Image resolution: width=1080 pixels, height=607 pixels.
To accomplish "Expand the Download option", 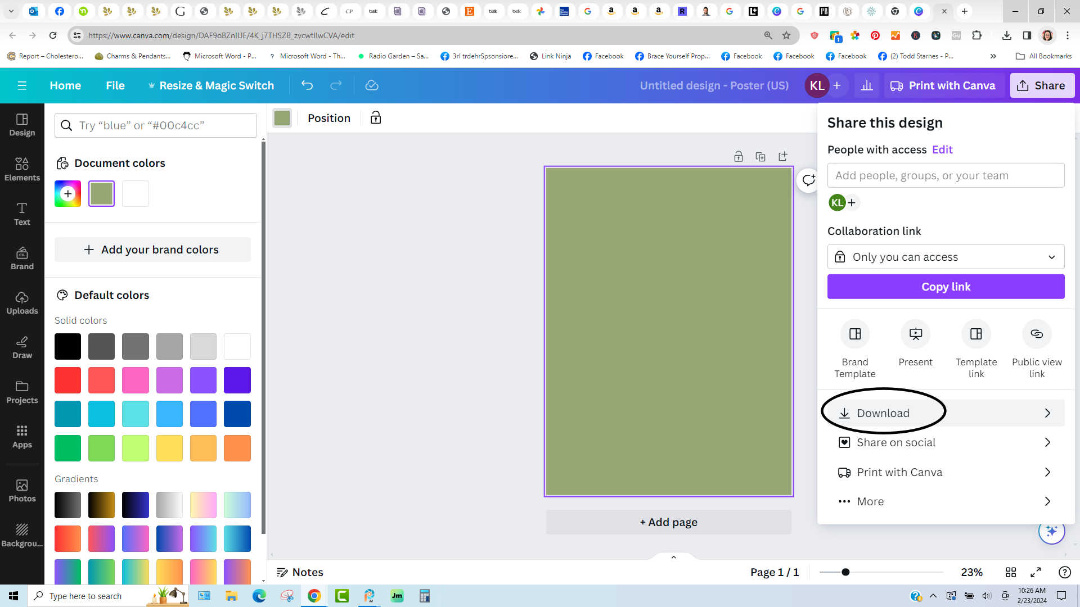I will (946, 413).
